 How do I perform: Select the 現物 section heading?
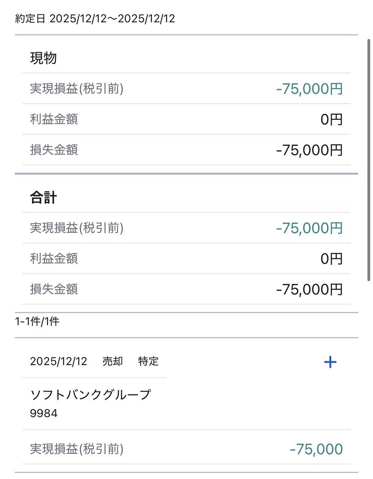(x=43, y=58)
